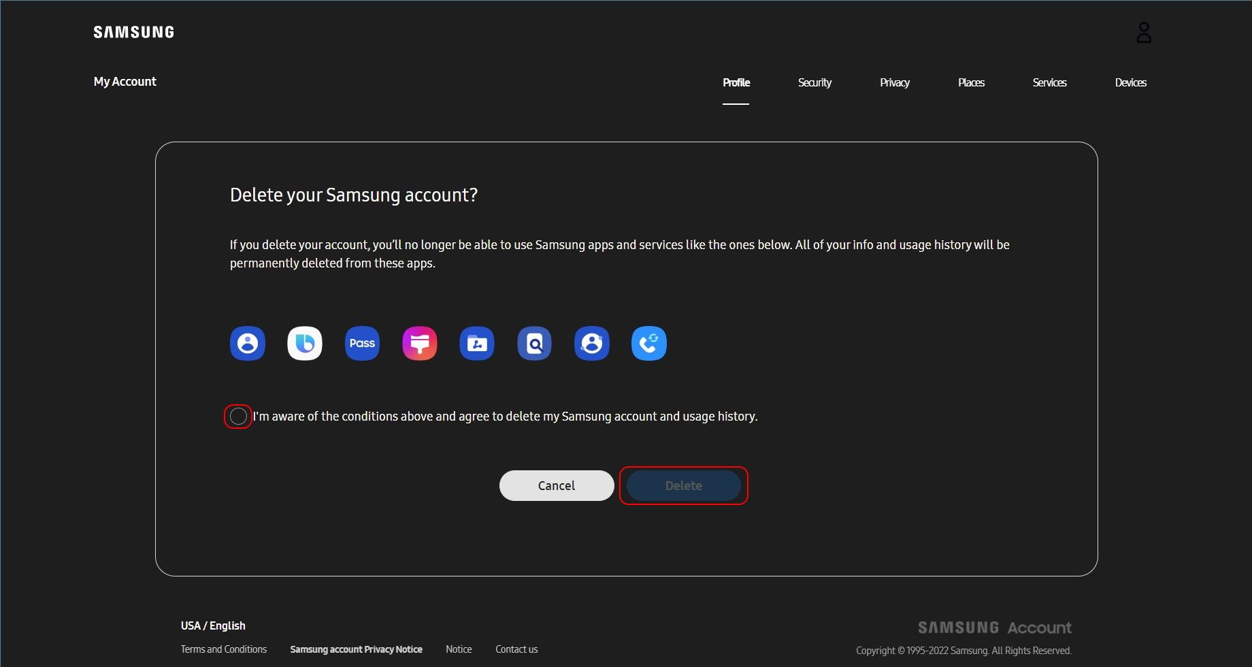The image size is (1252, 667).
Task: Open the Privacy tab
Action: (894, 82)
